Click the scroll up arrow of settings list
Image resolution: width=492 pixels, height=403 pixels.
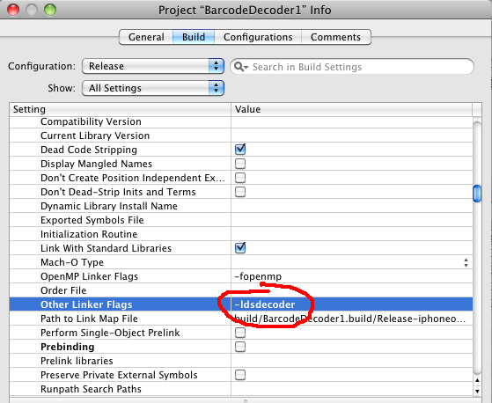coord(477,380)
